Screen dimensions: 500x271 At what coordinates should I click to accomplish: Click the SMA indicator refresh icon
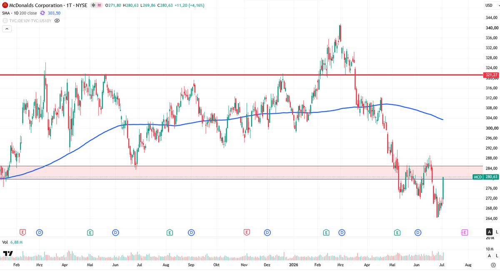42,13
